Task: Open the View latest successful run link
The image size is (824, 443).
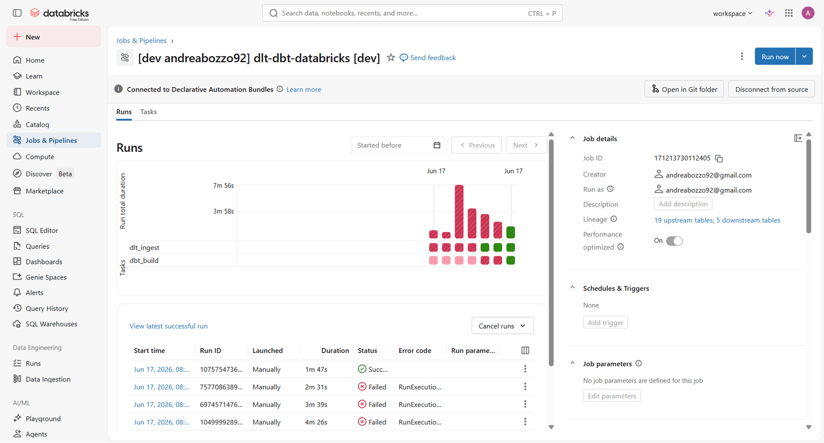Action: [x=168, y=326]
